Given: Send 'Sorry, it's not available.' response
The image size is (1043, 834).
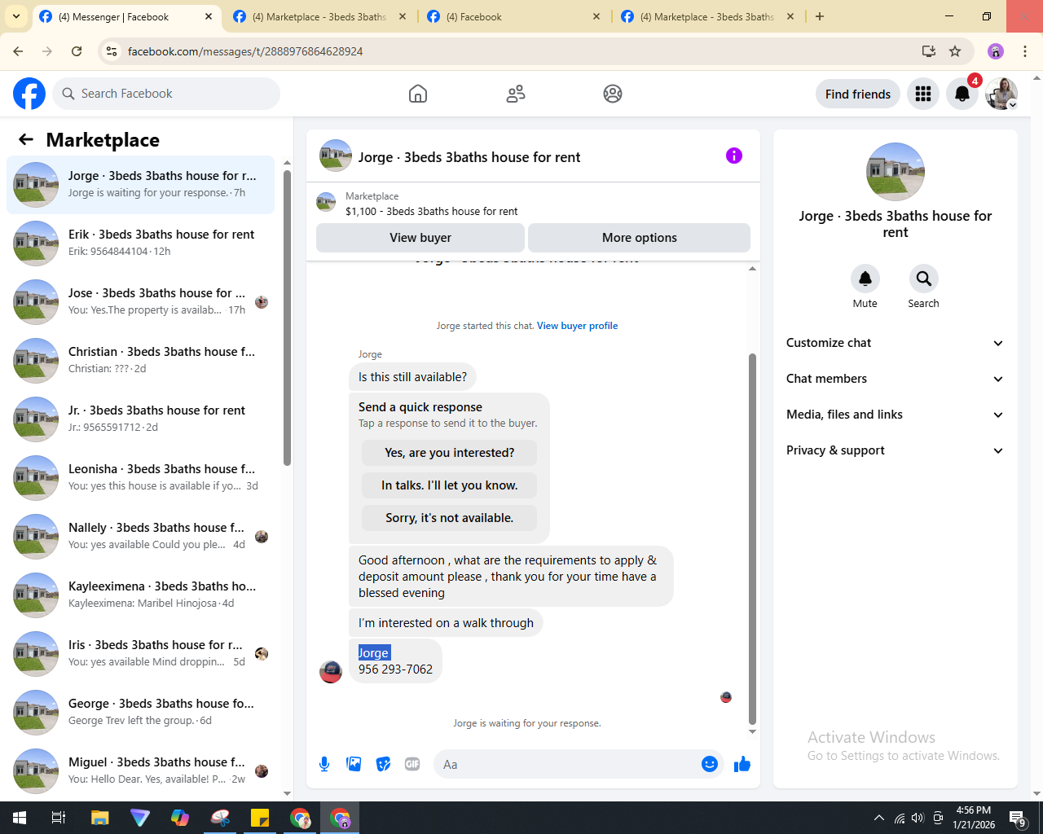Looking at the screenshot, I should click(x=450, y=518).
